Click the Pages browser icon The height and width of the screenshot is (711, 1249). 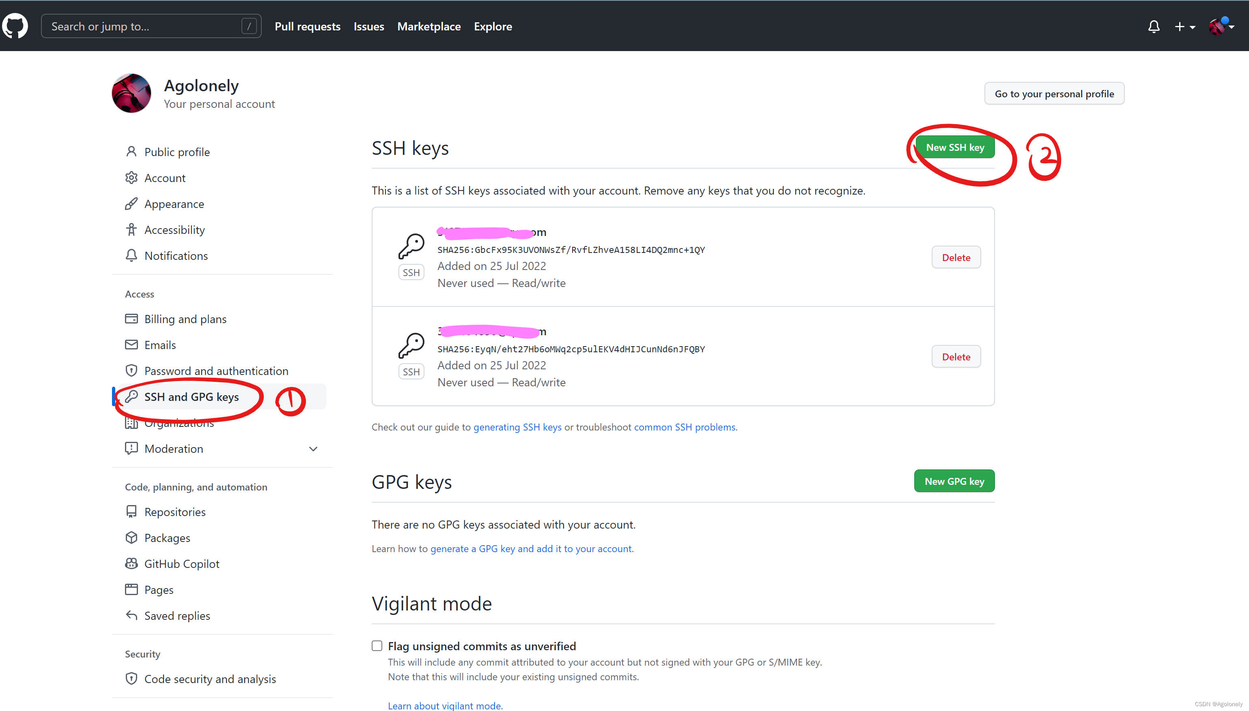tap(131, 589)
